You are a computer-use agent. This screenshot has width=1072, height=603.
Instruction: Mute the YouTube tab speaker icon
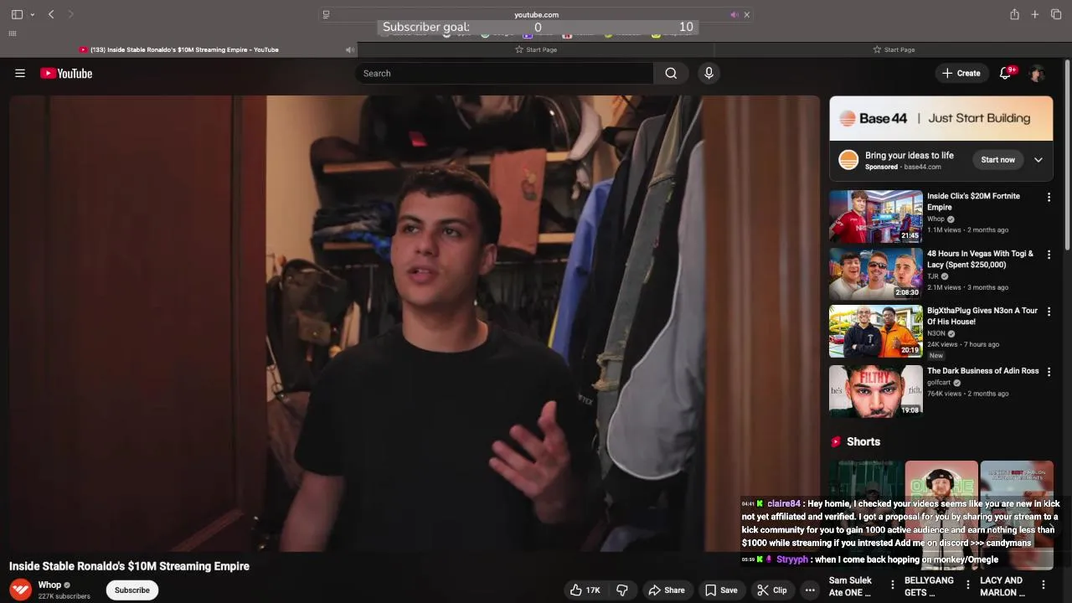click(x=349, y=49)
